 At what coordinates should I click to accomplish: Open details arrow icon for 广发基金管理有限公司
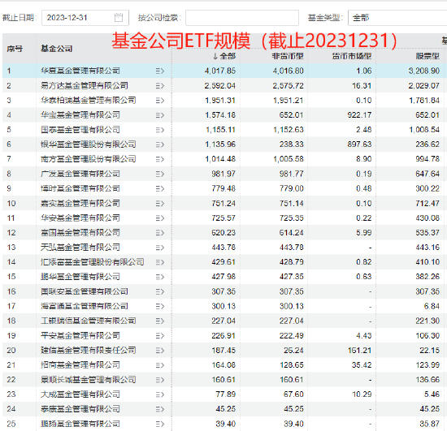[160, 174]
